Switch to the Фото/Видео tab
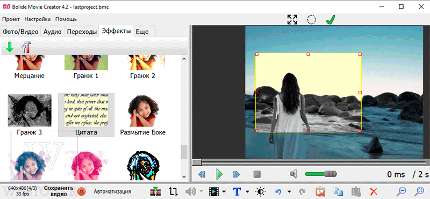 point(20,32)
